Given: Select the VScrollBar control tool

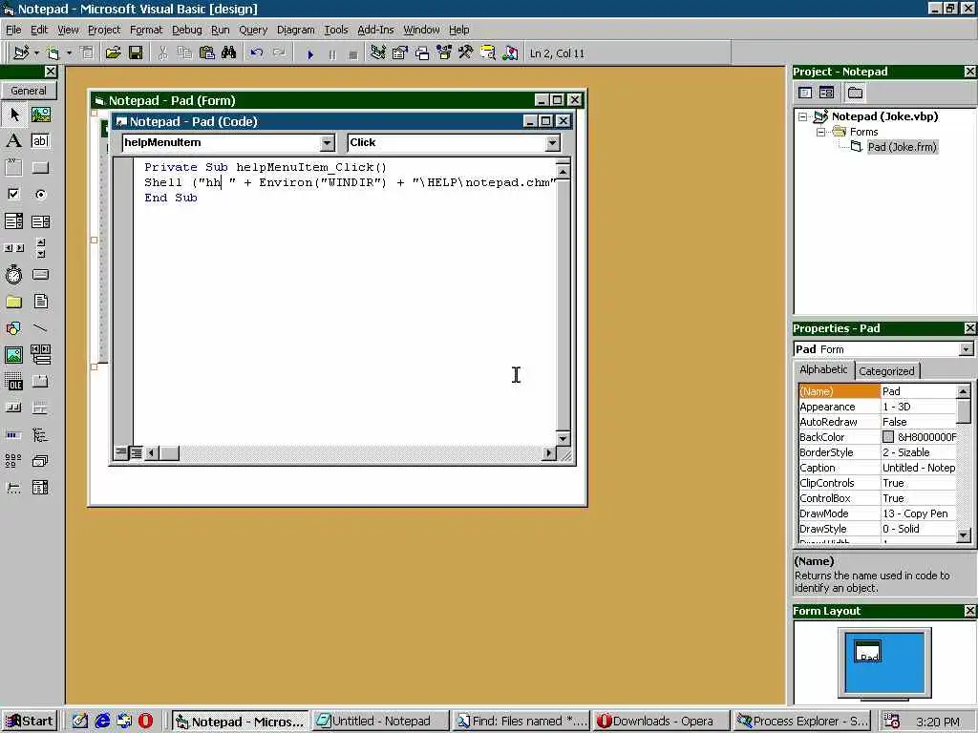Looking at the screenshot, I should pyautogui.click(x=40, y=248).
